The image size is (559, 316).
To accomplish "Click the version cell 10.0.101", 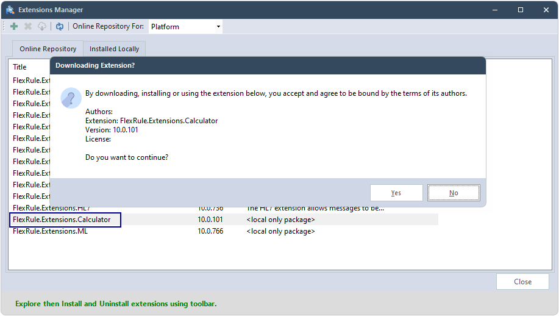I will pos(210,220).
